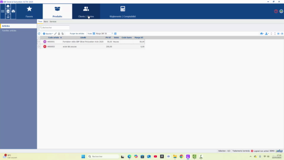Click the 200,00 price cell

pyautogui.click(x=109, y=47)
